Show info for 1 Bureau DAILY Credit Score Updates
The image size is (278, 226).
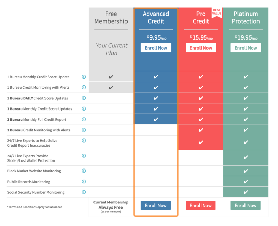[84, 98]
